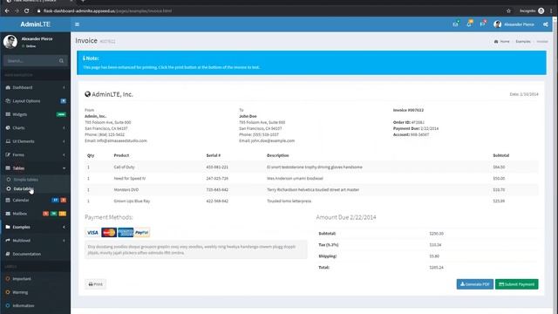The height and width of the screenshot is (314, 558).
Task: Click the Submit Payment button
Action: tap(516, 284)
